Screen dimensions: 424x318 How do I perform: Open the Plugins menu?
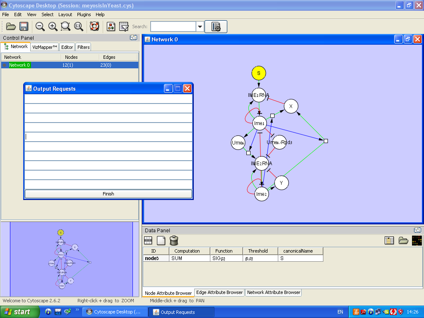pyautogui.click(x=84, y=14)
